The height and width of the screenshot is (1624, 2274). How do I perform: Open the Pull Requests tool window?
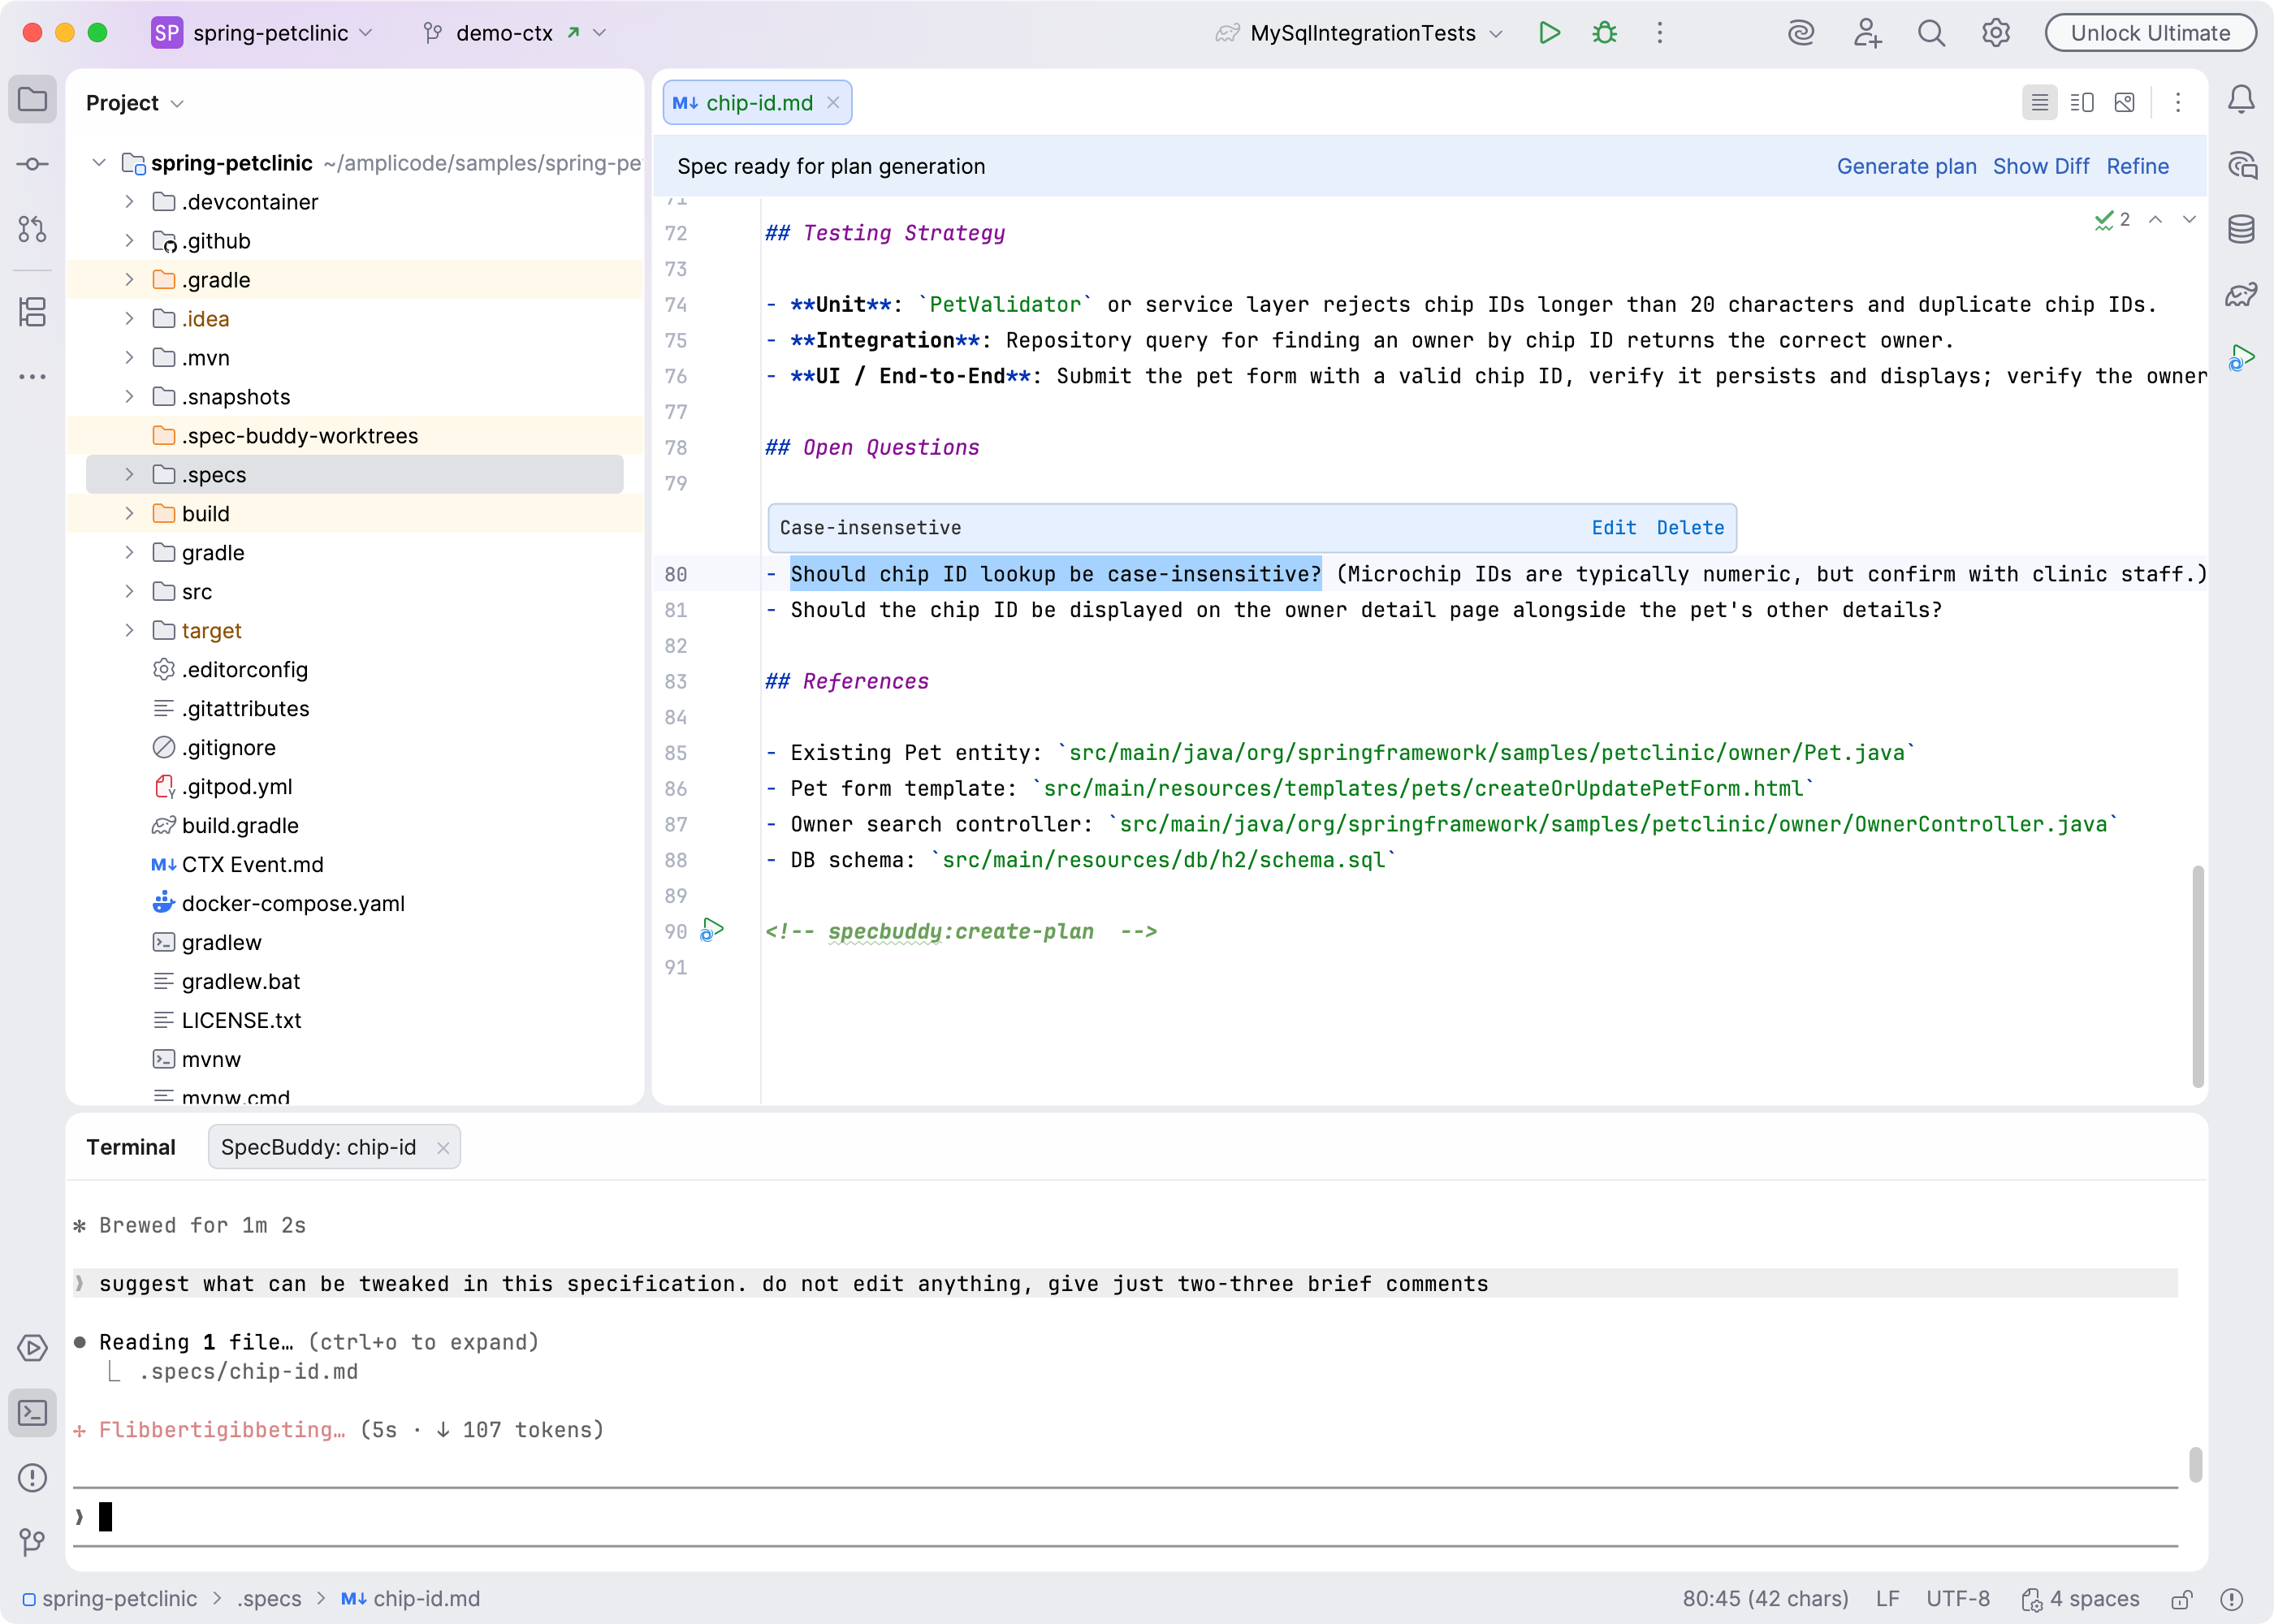pyautogui.click(x=32, y=229)
